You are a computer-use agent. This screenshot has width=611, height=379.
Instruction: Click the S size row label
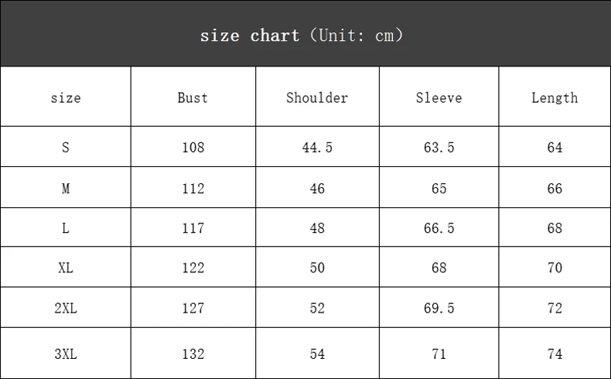pyautogui.click(x=66, y=147)
